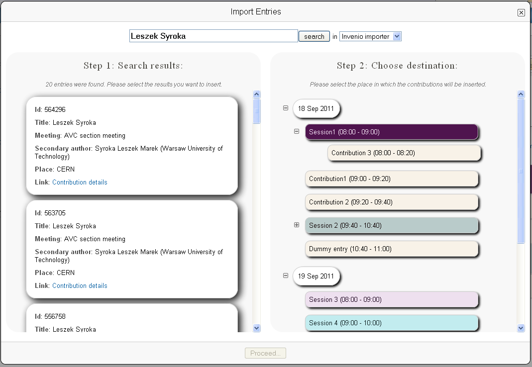This screenshot has height=367, width=532.
Task: Select search result with Id 563705
Action: point(132,249)
